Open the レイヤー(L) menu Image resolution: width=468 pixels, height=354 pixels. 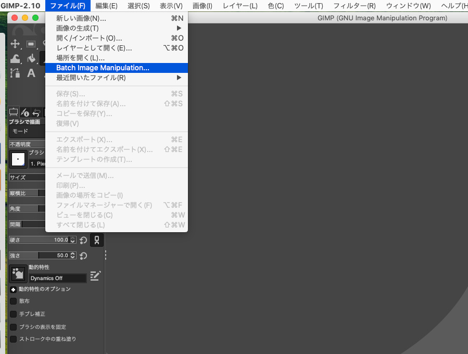tap(241, 6)
